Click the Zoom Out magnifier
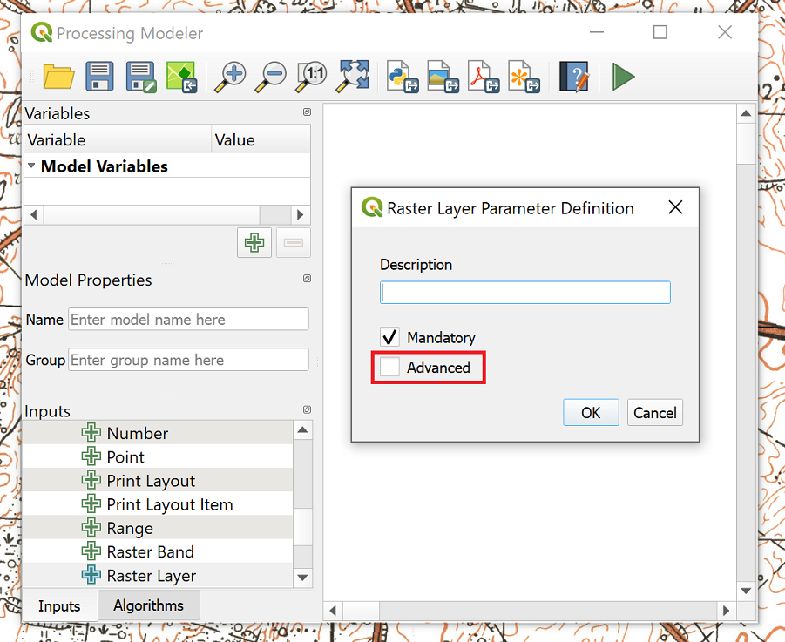785x642 pixels. 271,77
